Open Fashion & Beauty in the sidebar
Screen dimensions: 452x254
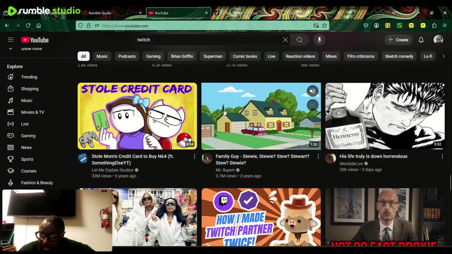click(35, 183)
